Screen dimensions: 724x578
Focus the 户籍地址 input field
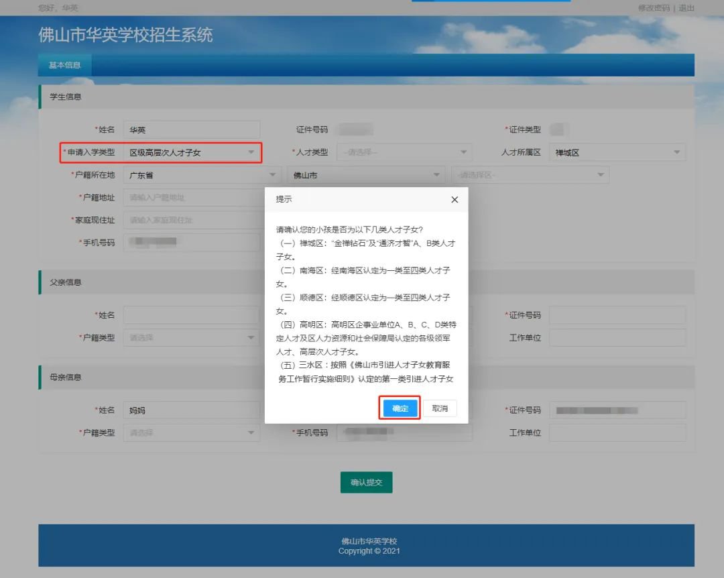pos(192,198)
